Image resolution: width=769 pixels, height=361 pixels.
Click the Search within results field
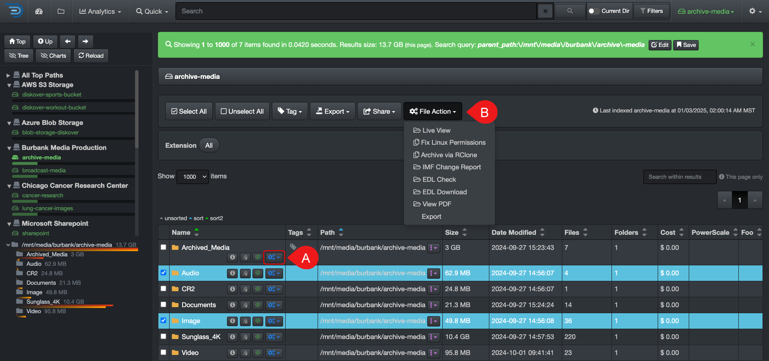679,177
